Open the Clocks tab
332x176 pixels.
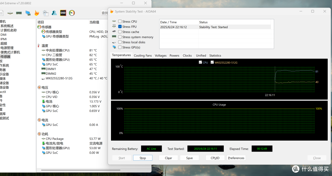tap(187, 55)
